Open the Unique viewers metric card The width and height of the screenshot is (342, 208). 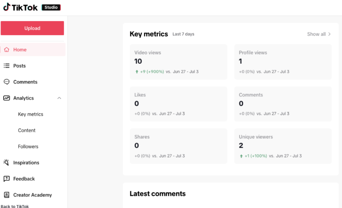click(x=283, y=146)
